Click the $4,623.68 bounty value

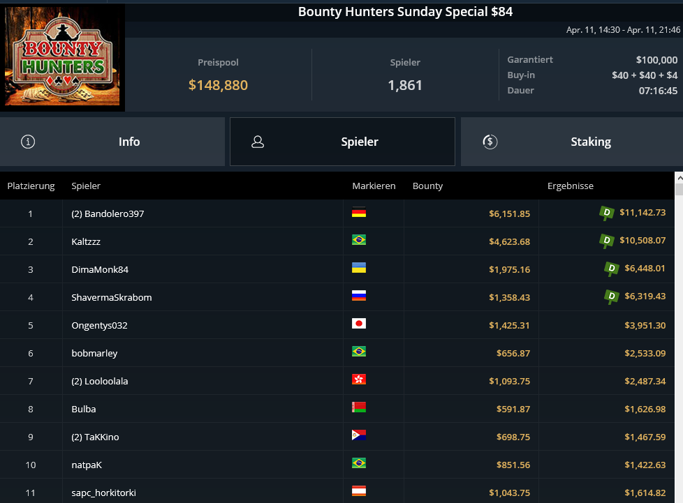[509, 241]
